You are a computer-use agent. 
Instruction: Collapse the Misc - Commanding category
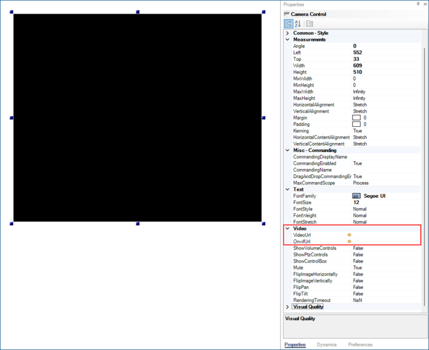(x=287, y=150)
